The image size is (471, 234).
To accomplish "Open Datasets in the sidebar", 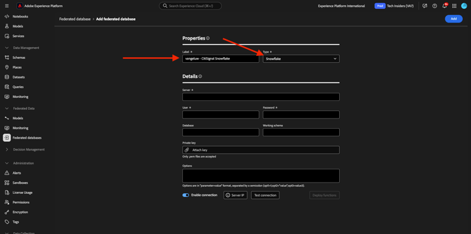I will (x=18, y=77).
